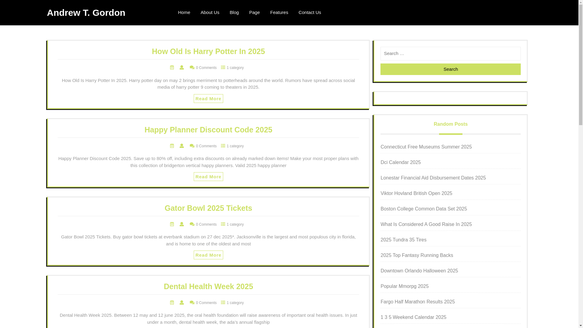
Task: Select the Page menu item
Action: point(254,12)
